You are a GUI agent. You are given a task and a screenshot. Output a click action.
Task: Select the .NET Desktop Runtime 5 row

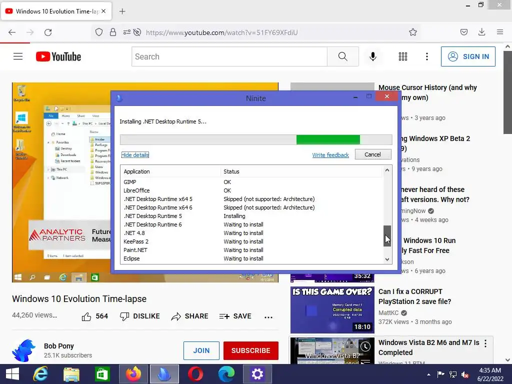(x=252, y=216)
